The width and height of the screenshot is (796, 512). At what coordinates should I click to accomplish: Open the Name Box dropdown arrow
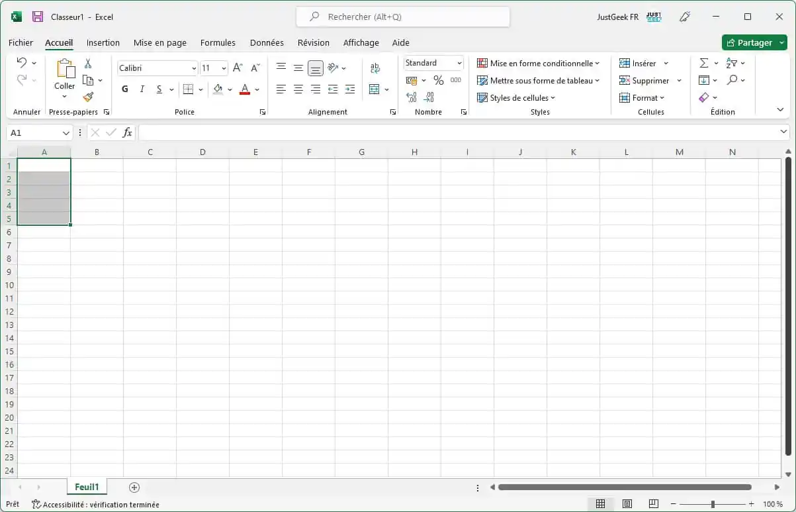pyautogui.click(x=66, y=133)
